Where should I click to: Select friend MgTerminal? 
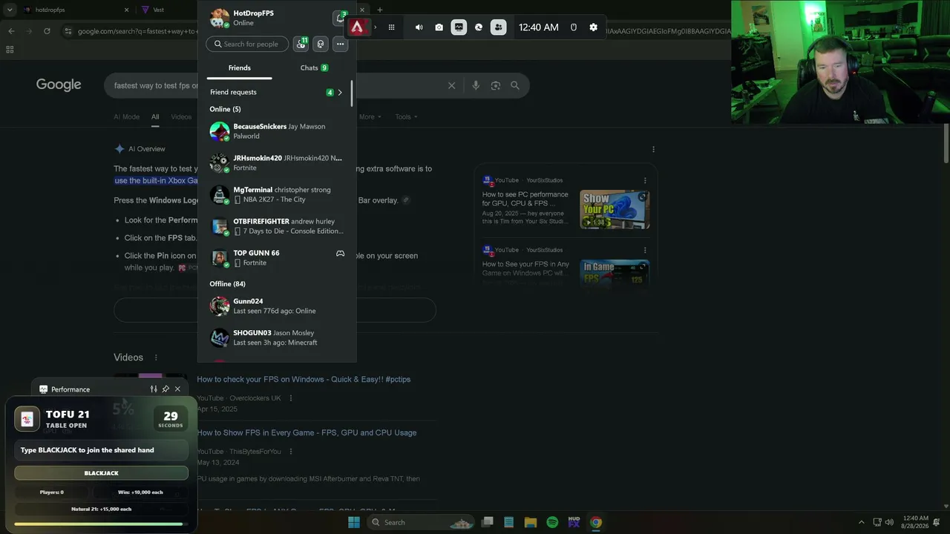click(x=278, y=194)
